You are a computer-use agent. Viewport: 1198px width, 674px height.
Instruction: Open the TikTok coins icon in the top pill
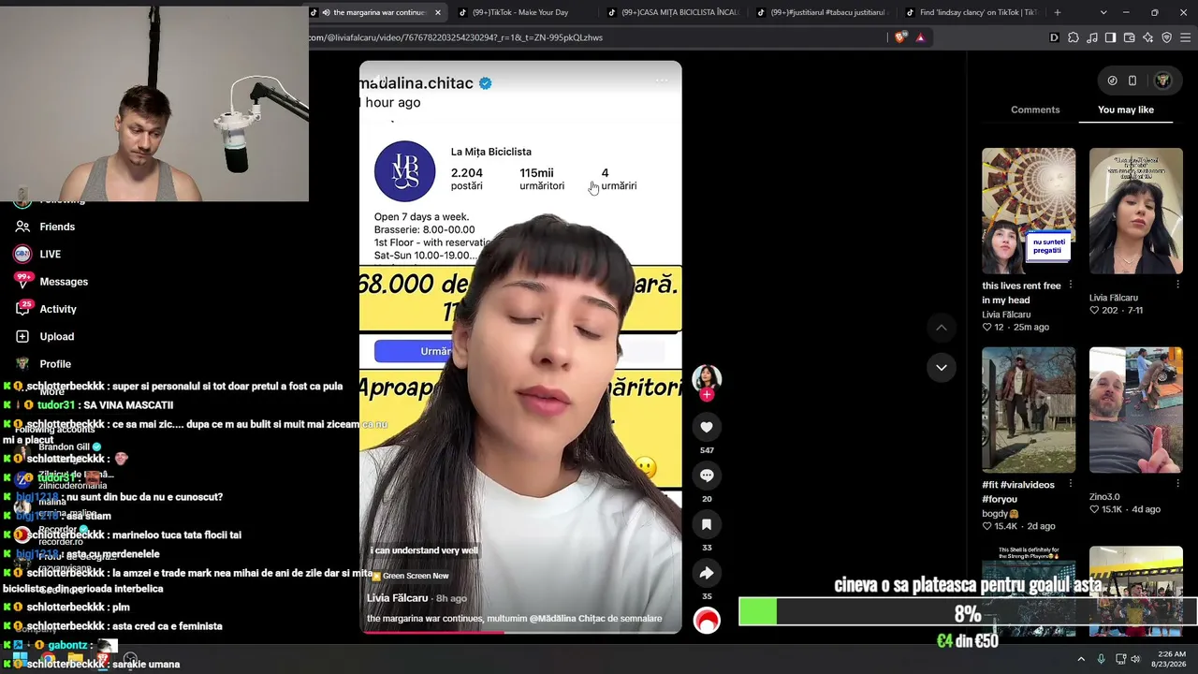click(x=1112, y=81)
